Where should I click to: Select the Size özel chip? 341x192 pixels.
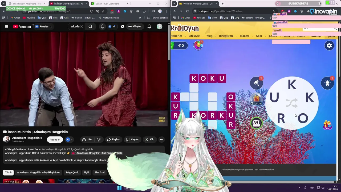tap(99, 173)
